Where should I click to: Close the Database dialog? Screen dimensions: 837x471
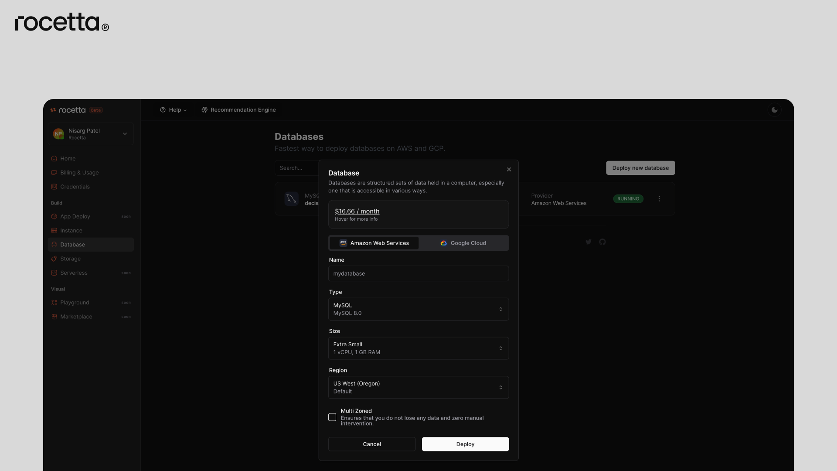(509, 170)
